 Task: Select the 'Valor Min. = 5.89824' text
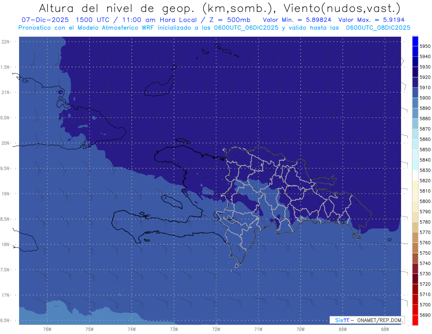tap(297, 20)
